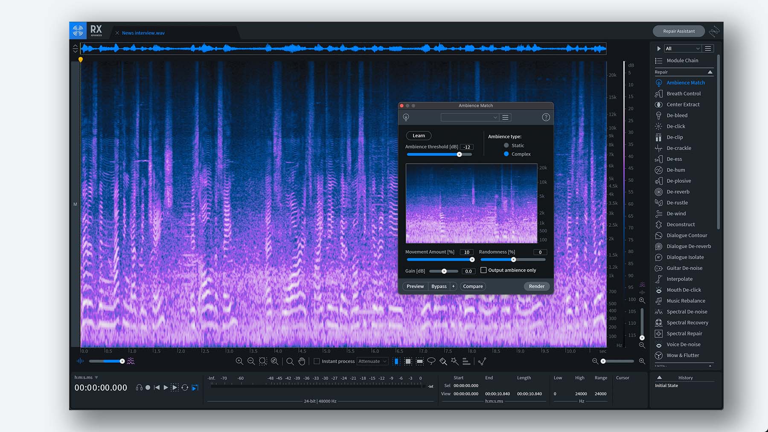The image size is (768, 432).
Task: Click the Gain dB value field
Action: (x=468, y=271)
